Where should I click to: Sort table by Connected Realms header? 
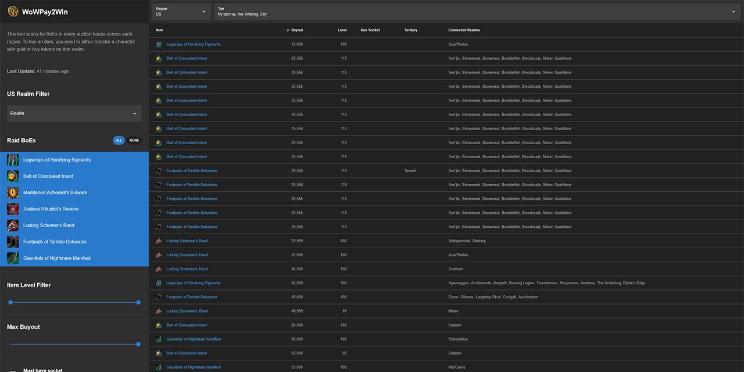(x=464, y=30)
